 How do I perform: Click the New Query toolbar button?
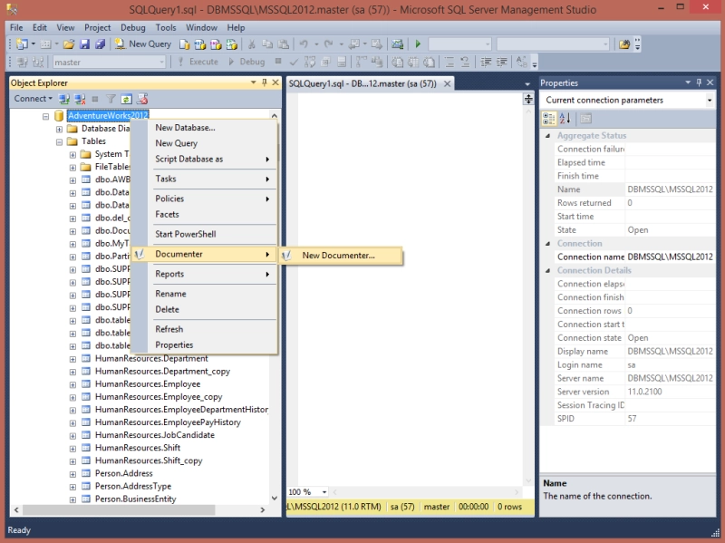point(143,44)
